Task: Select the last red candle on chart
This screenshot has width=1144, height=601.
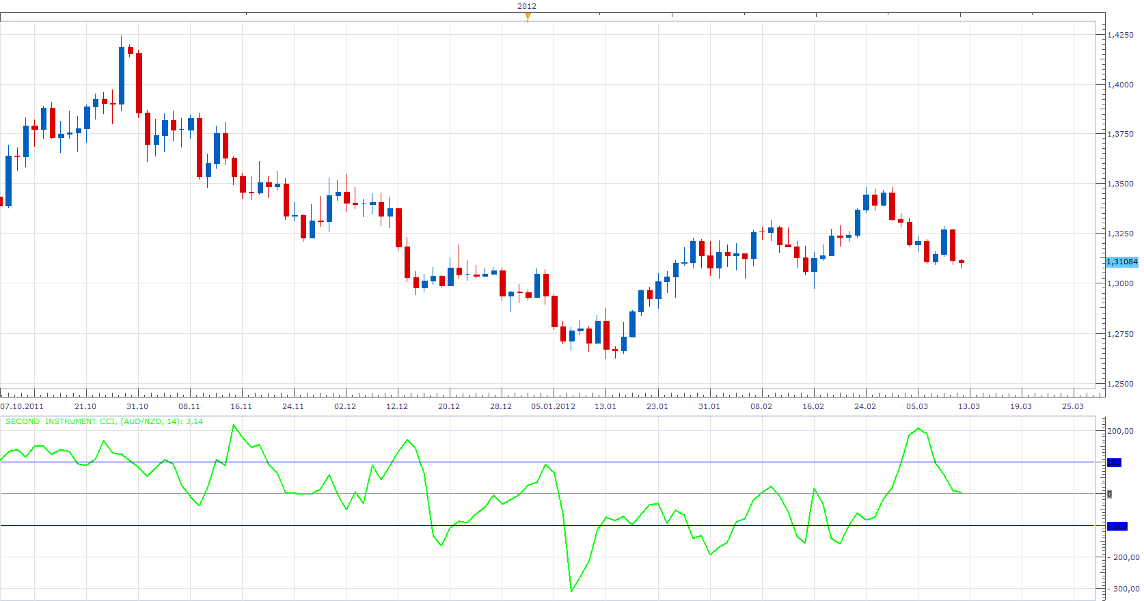Action: click(x=962, y=262)
